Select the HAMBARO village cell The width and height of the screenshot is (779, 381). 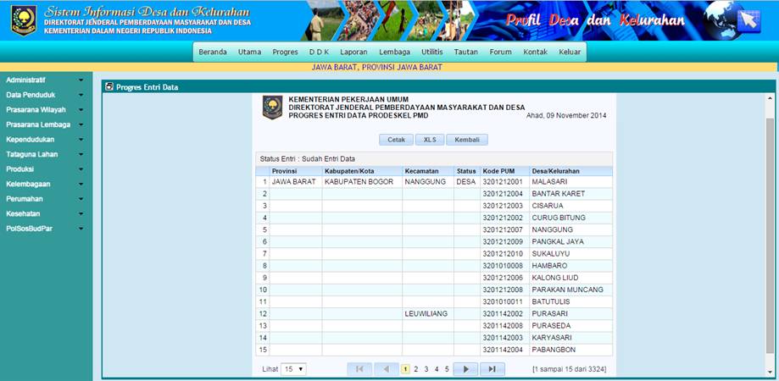coord(570,266)
